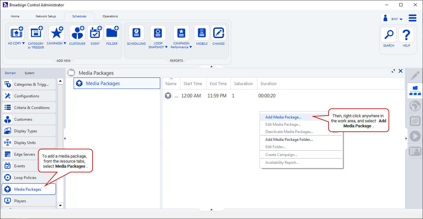
Task: Collapse the right sidebar panel arrow
Action: coord(406,138)
